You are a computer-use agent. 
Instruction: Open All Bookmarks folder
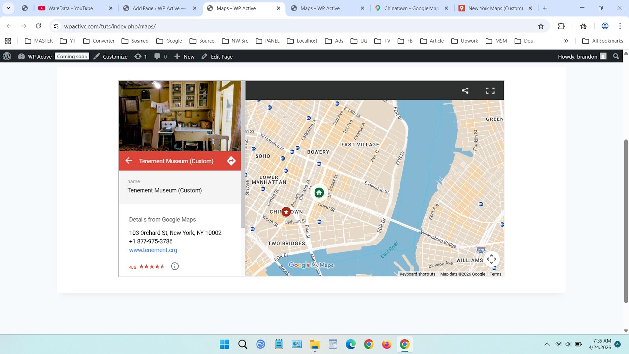point(602,41)
